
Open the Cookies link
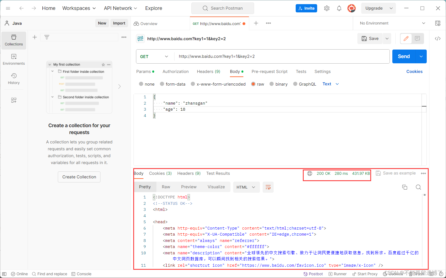[x=414, y=72]
